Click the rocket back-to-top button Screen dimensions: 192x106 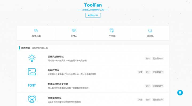click(180, 92)
